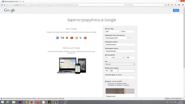
Task: Go back with Firefox back arrow
Action: pos(2,5)
